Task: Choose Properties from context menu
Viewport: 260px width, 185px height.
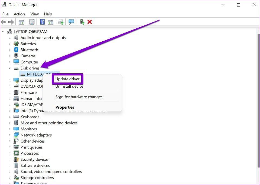Action: point(65,107)
